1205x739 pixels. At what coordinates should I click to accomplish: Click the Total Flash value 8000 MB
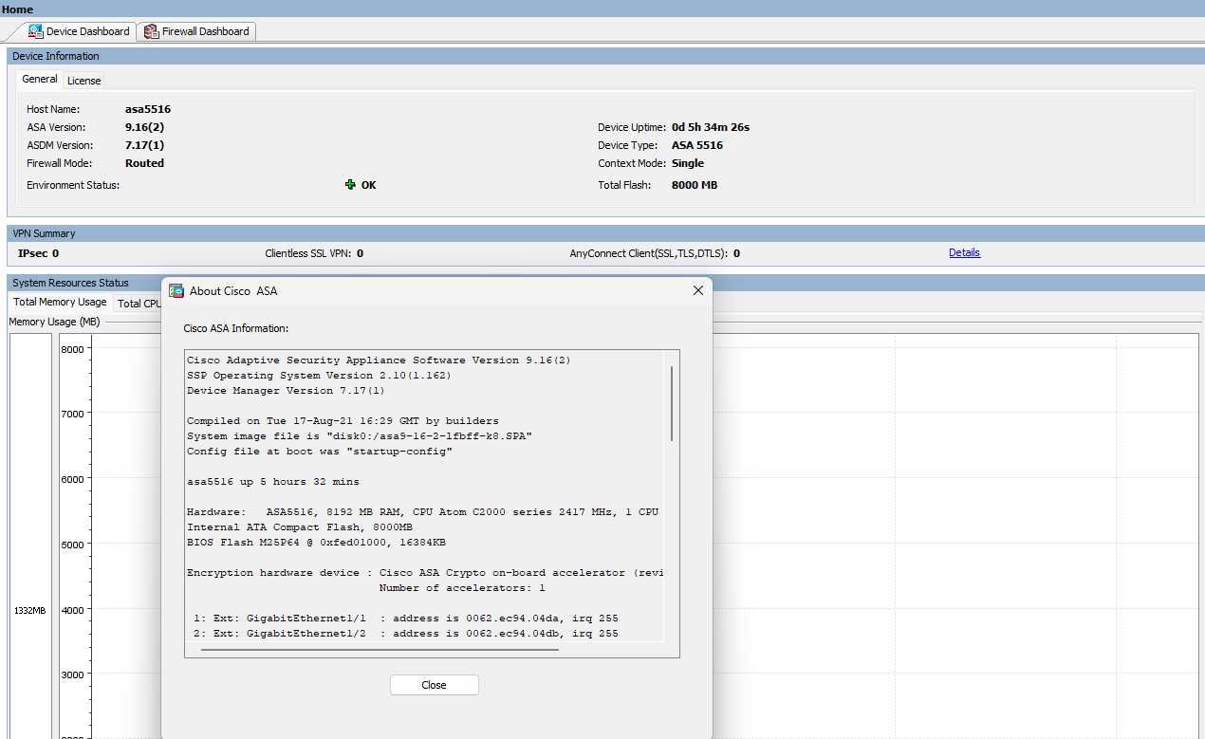695,185
